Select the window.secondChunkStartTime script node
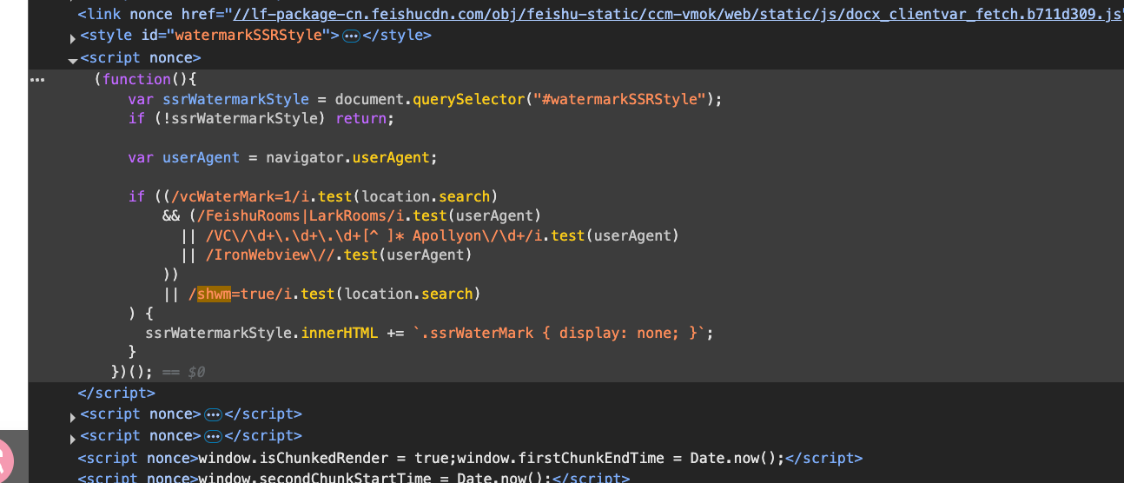This screenshot has height=483, width=1124. 353,477
